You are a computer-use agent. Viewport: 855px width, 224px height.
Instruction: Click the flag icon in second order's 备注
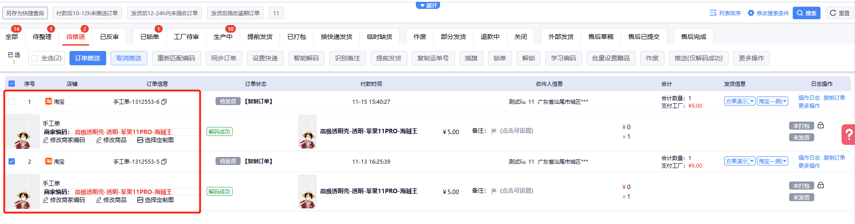(x=494, y=191)
